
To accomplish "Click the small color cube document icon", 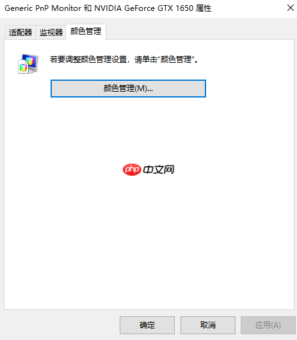I will (x=23, y=67).
